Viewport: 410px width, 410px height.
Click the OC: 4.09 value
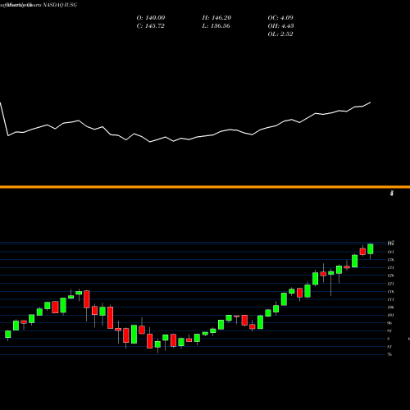280,18
